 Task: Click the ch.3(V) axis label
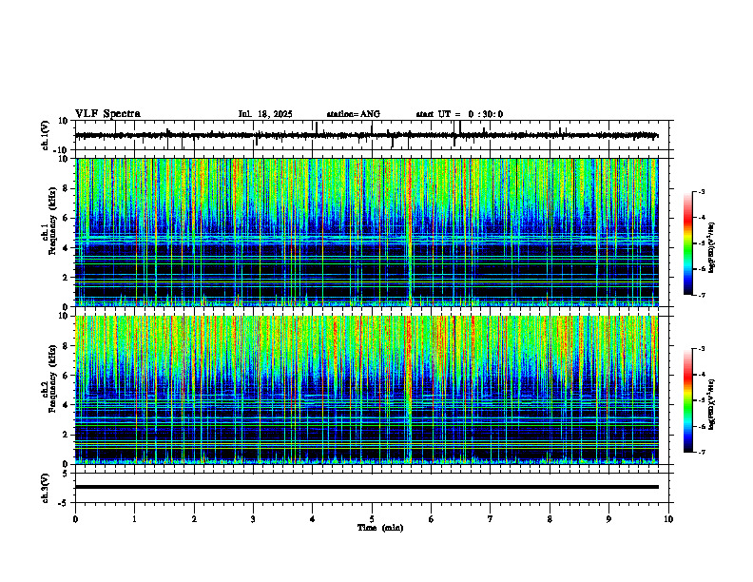46,488
